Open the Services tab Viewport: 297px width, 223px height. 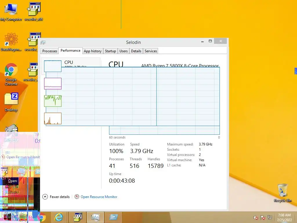pos(151,51)
